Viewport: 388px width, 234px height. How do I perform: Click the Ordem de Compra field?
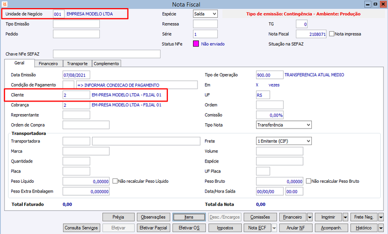pos(86,125)
